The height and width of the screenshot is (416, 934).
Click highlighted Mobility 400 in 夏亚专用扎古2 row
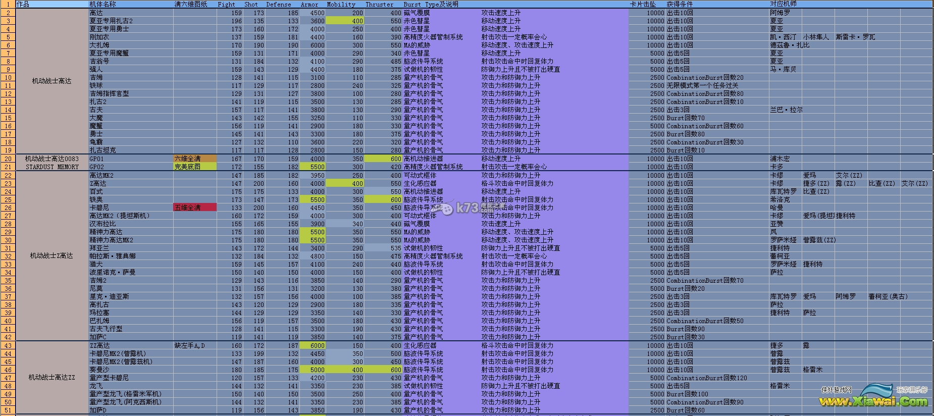(x=345, y=21)
